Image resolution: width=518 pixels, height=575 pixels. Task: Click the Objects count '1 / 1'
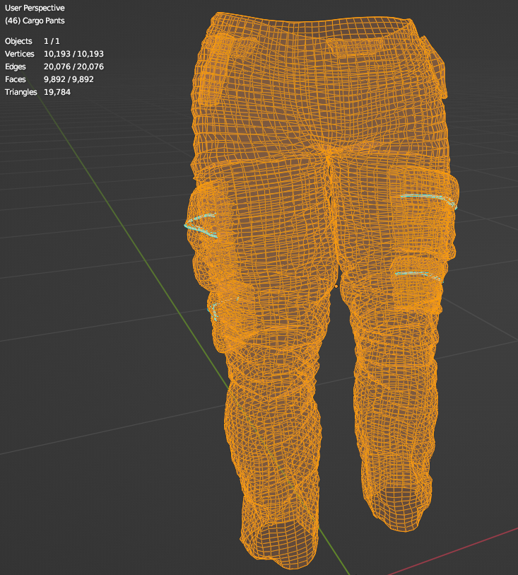click(52, 41)
